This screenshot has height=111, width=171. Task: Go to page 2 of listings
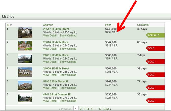[81, 109]
